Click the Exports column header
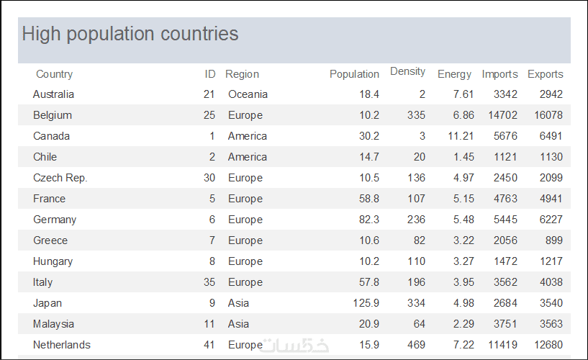This screenshot has height=360, width=588. point(545,74)
